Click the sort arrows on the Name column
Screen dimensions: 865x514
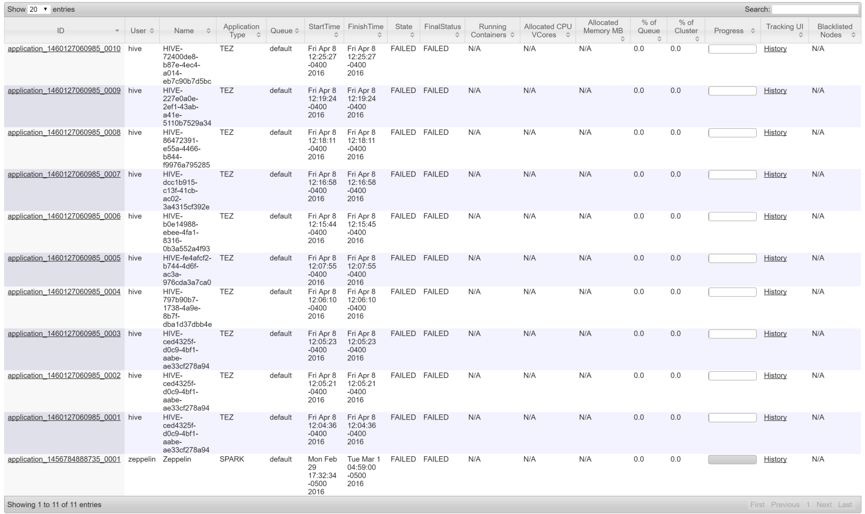208,31
